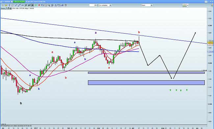
Task: Select the vertical line drawing tool
Action: click(x=9, y=5)
